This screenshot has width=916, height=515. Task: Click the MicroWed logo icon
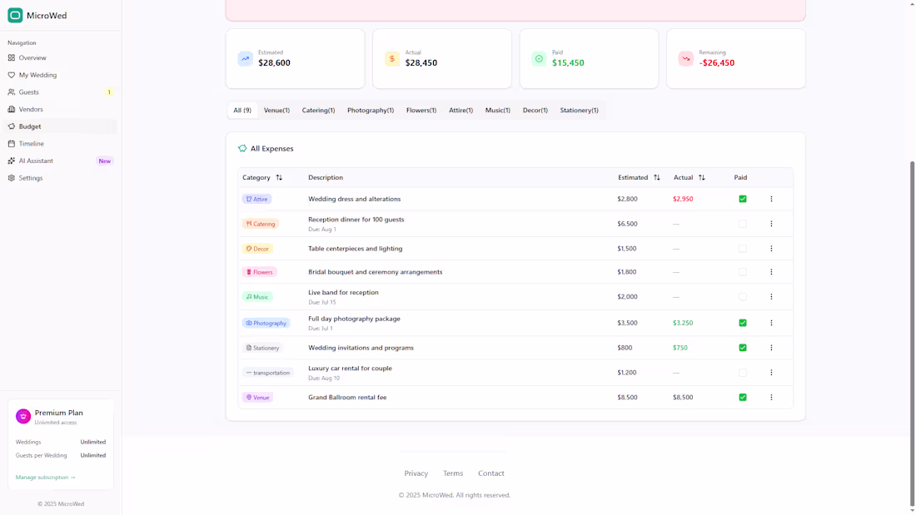tap(15, 16)
